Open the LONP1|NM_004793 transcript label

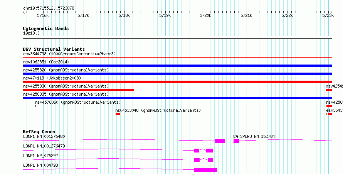(40, 165)
